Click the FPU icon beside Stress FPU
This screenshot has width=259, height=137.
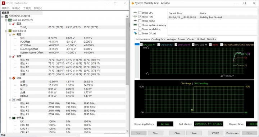135,16
